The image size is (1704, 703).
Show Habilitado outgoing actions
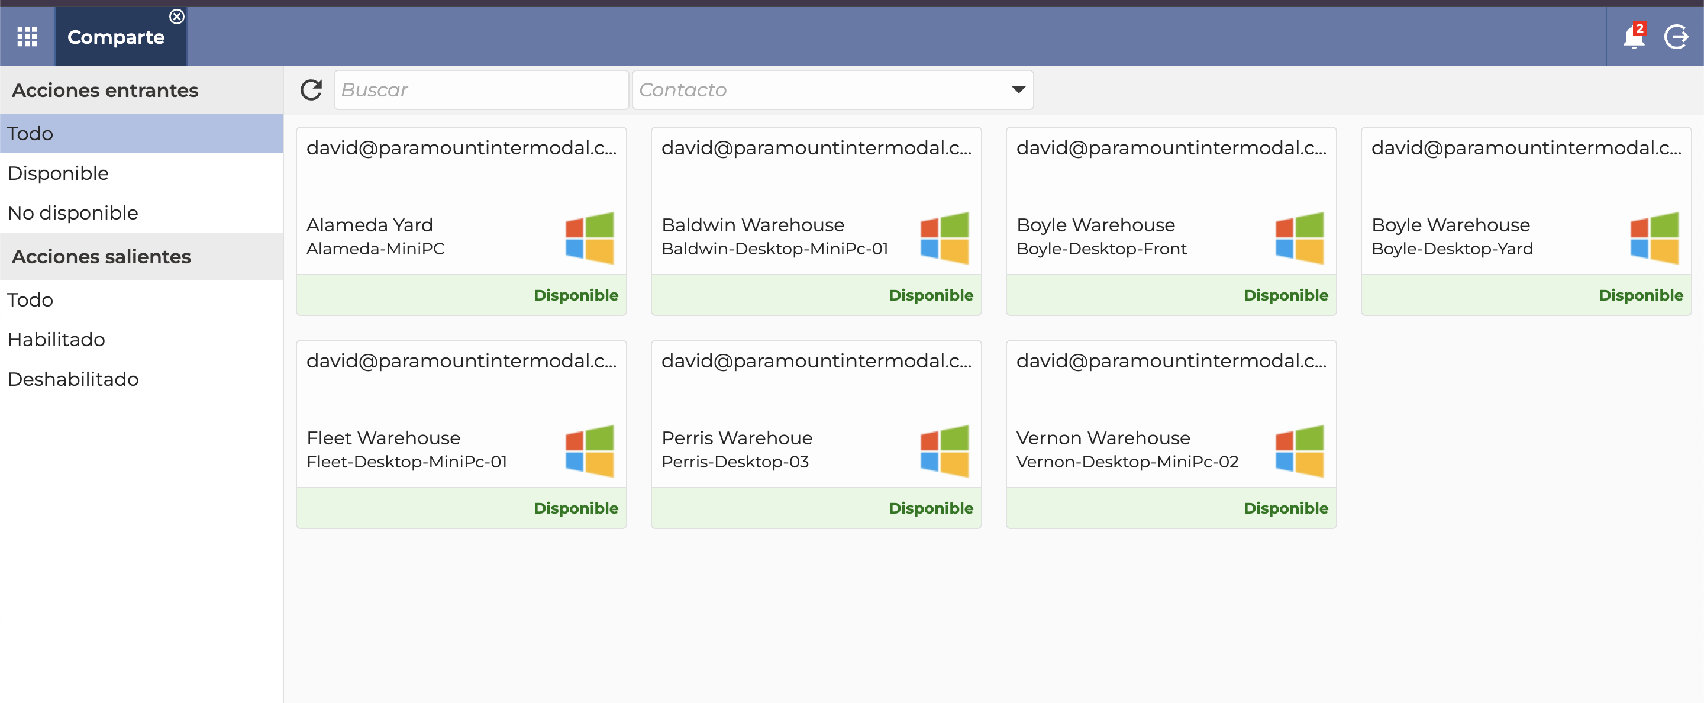point(141,340)
